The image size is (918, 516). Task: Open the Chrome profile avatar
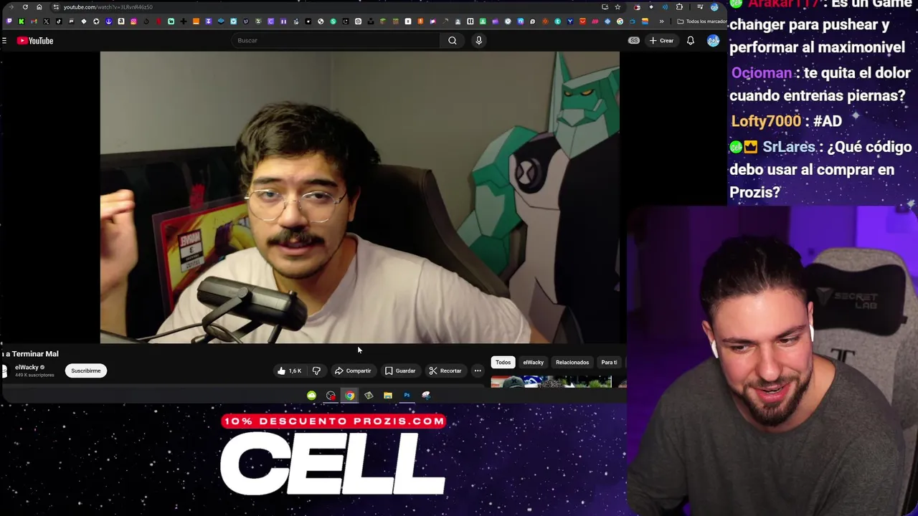pyautogui.click(x=714, y=7)
